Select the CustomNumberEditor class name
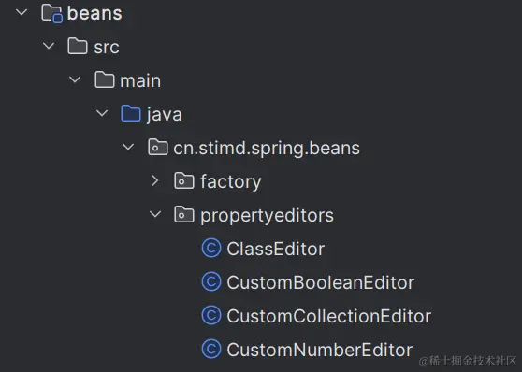 coord(320,350)
